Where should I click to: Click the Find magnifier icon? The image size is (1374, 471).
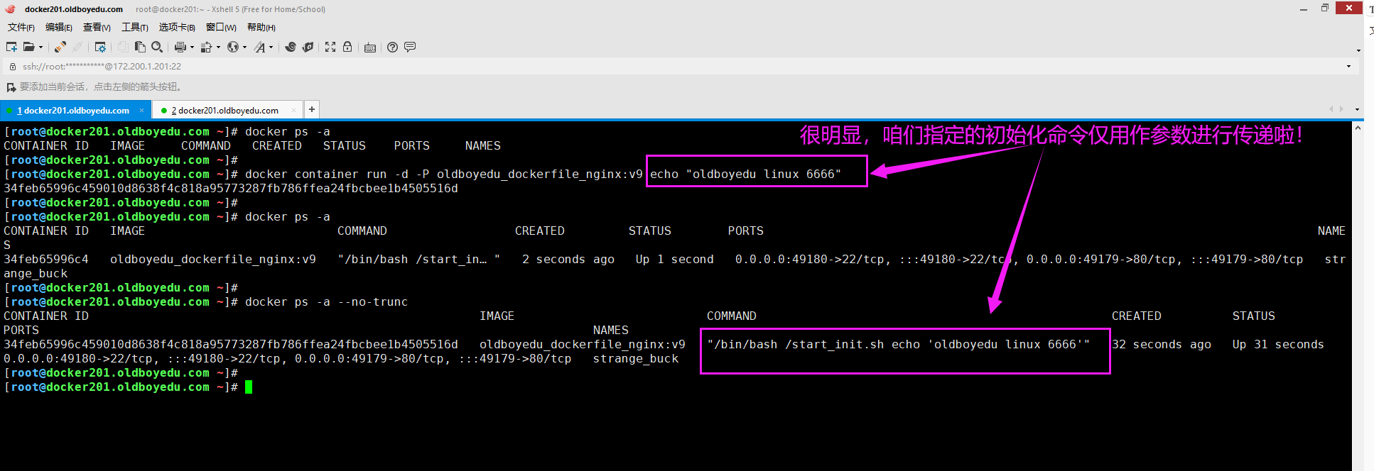pyautogui.click(x=157, y=47)
